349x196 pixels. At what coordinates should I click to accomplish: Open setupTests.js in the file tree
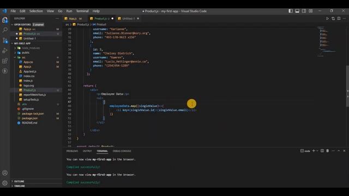31,100
